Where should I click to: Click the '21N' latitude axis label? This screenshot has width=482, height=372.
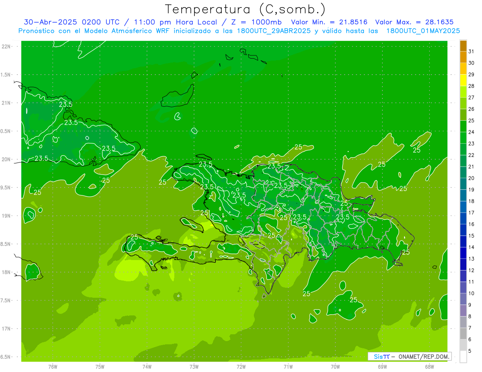click(6, 103)
